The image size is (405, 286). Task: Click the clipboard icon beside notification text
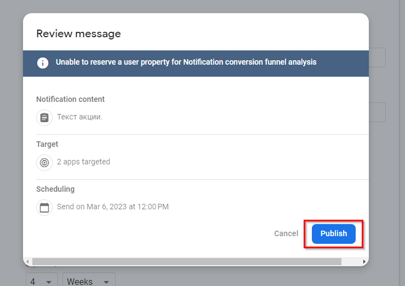[x=44, y=117]
